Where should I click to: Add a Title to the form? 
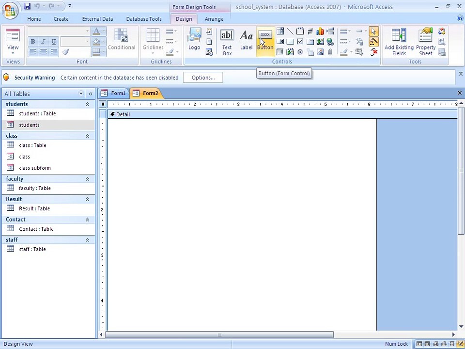point(209,31)
